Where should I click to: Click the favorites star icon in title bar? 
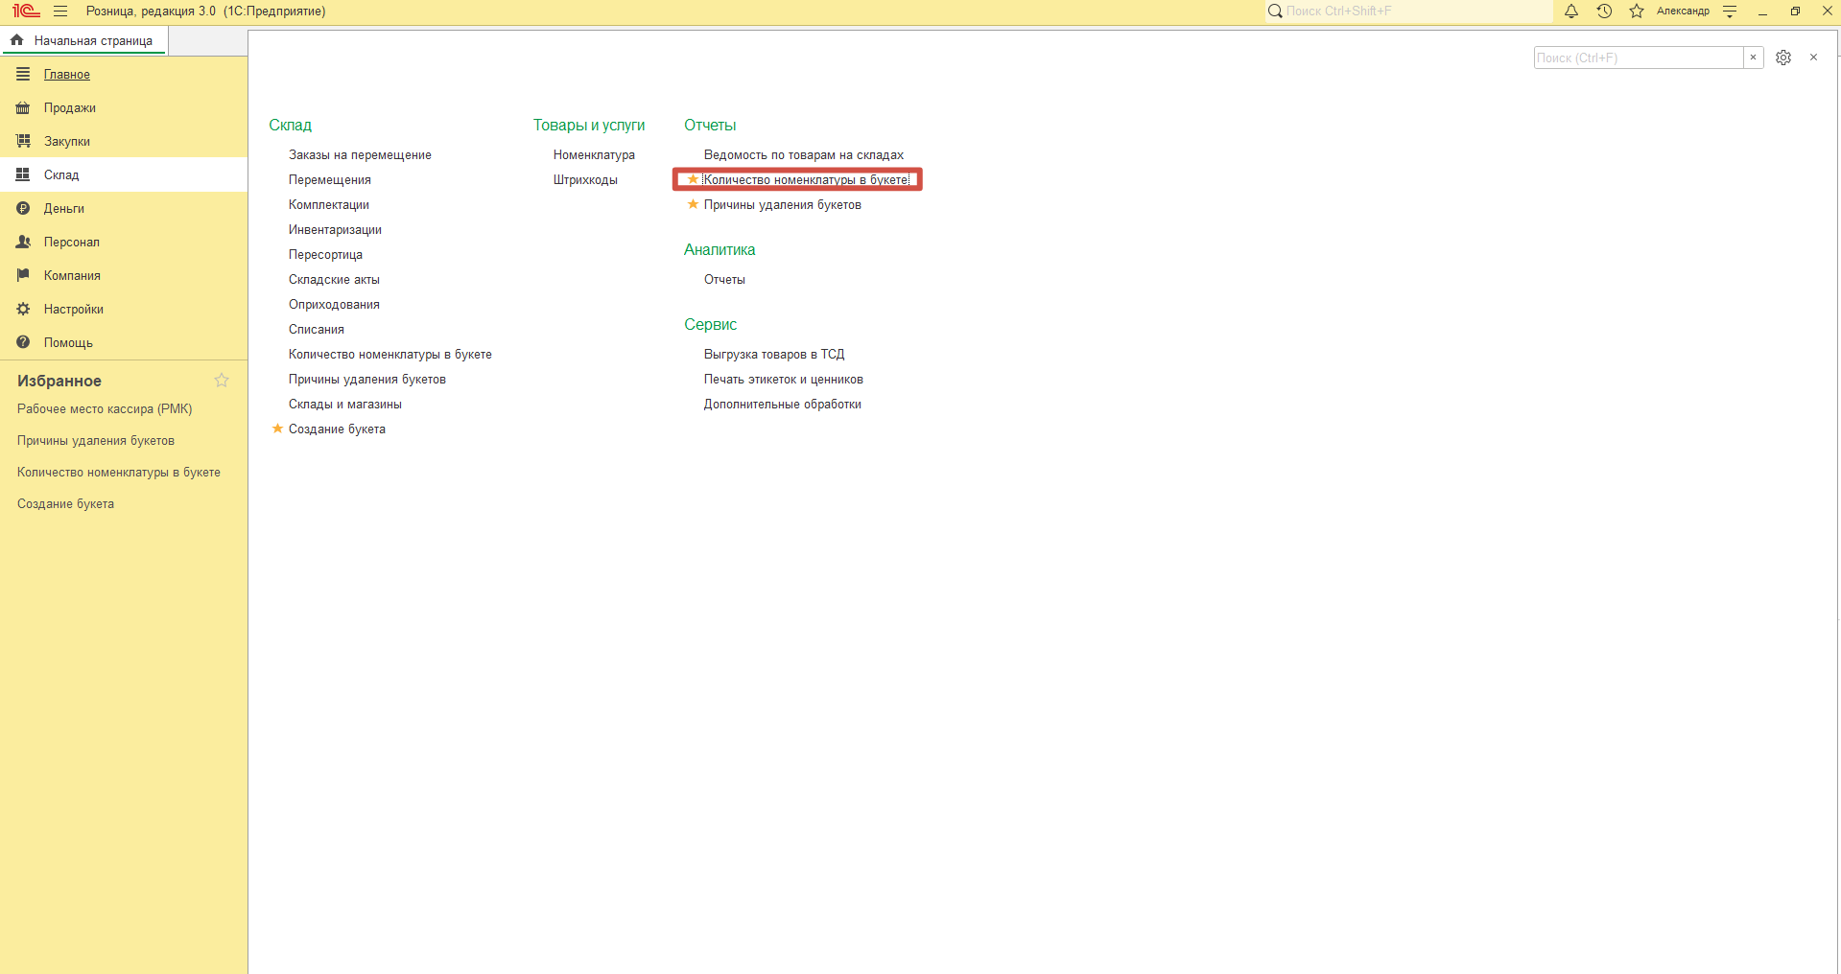coord(1637,12)
